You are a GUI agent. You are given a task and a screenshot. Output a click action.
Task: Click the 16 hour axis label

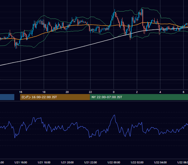(21, 92)
